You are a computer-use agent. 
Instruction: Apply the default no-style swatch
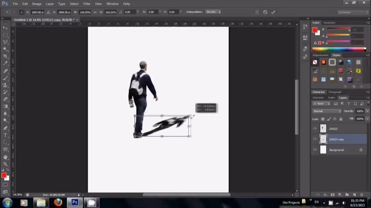pos(315,62)
